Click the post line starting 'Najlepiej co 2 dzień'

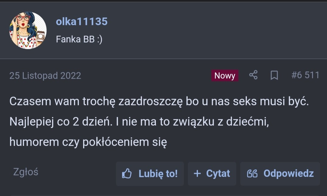coord(139,122)
